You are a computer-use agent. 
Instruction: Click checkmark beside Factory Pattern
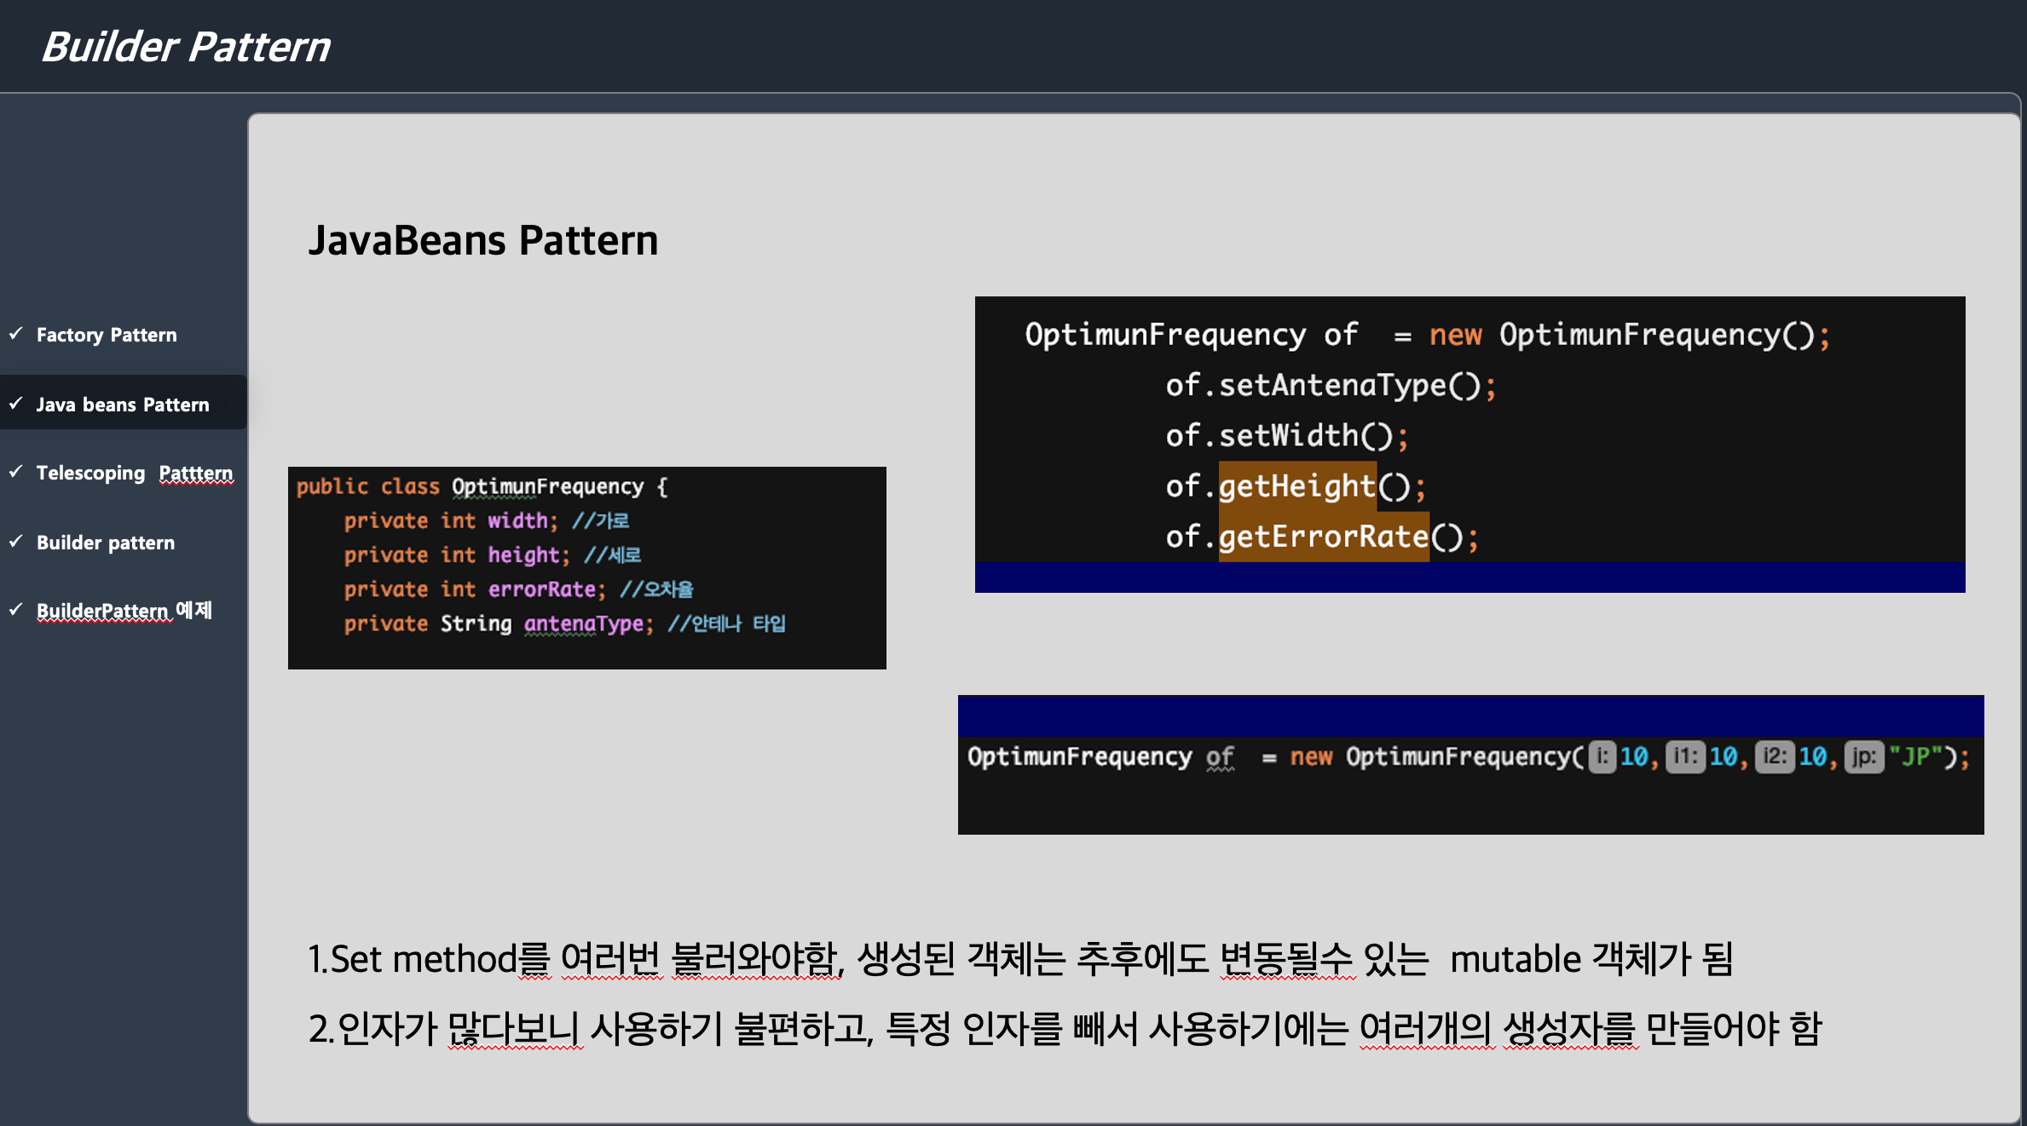tap(15, 334)
